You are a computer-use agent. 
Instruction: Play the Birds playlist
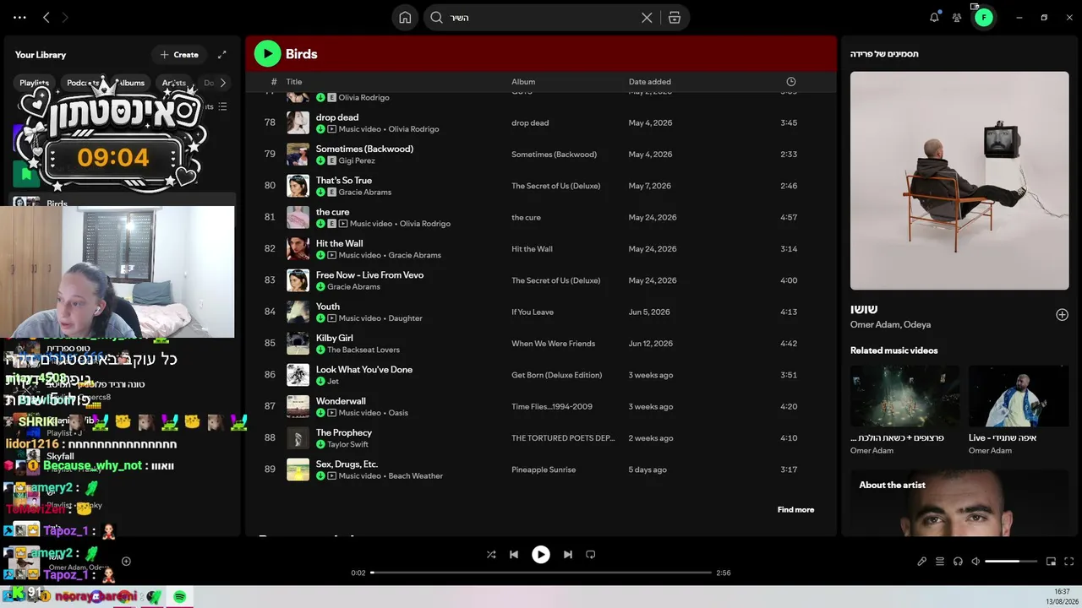pyautogui.click(x=267, y=54)
